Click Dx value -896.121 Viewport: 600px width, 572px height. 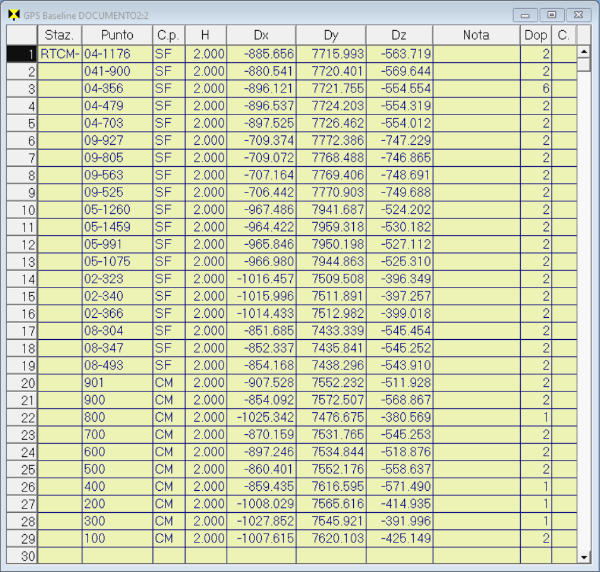[261, 89]
